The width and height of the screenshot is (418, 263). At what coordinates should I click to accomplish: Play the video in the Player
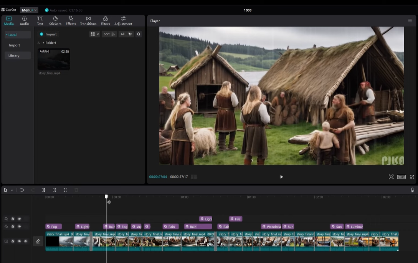pyautogui.click(x=281, y=177)
